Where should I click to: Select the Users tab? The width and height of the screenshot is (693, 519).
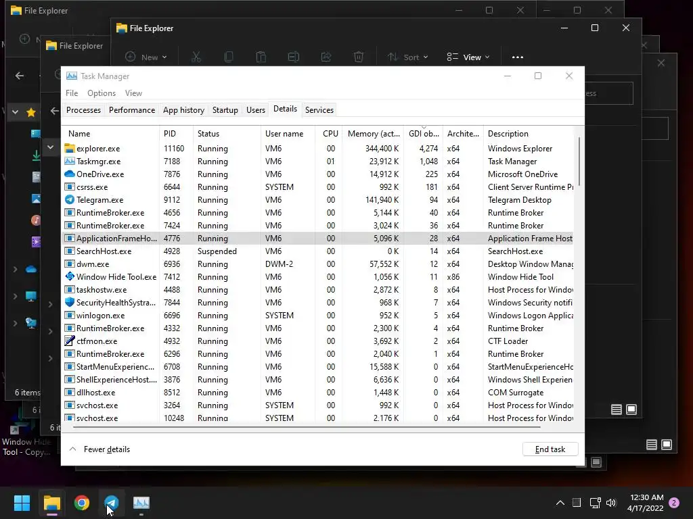(x=255, y=110)
